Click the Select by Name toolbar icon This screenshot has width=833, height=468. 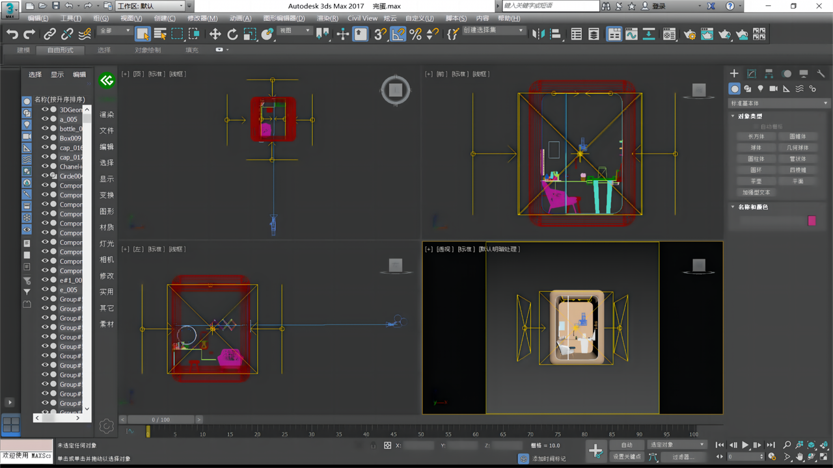[x=160, y=34]
